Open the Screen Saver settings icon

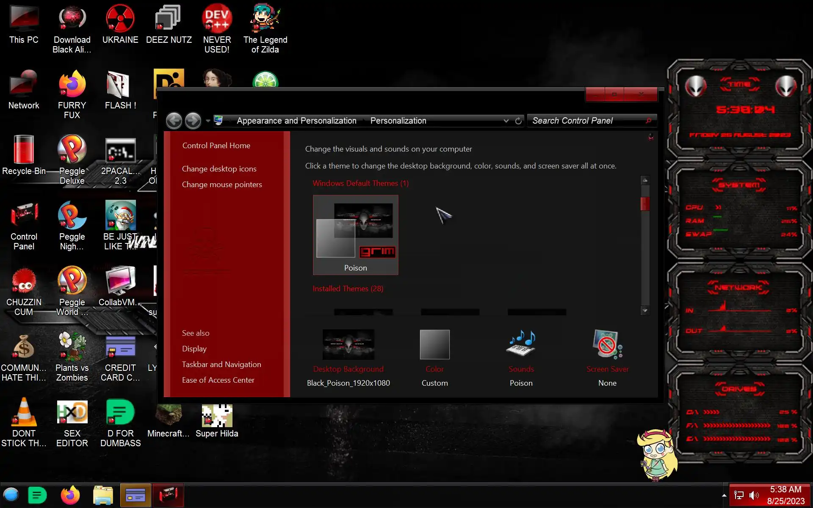coord(607,344)
